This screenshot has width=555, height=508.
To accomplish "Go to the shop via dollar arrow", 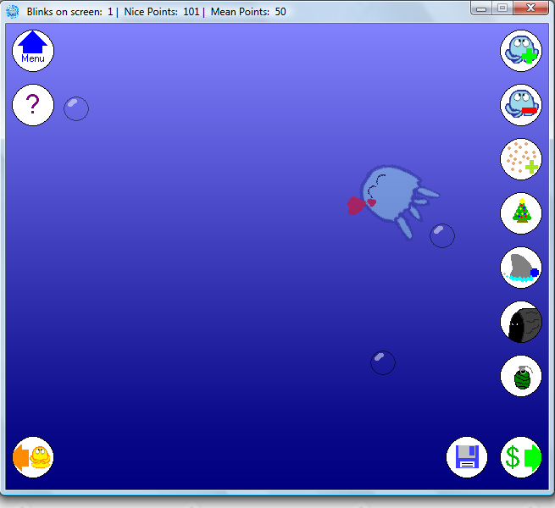I will tap(520, 457).
